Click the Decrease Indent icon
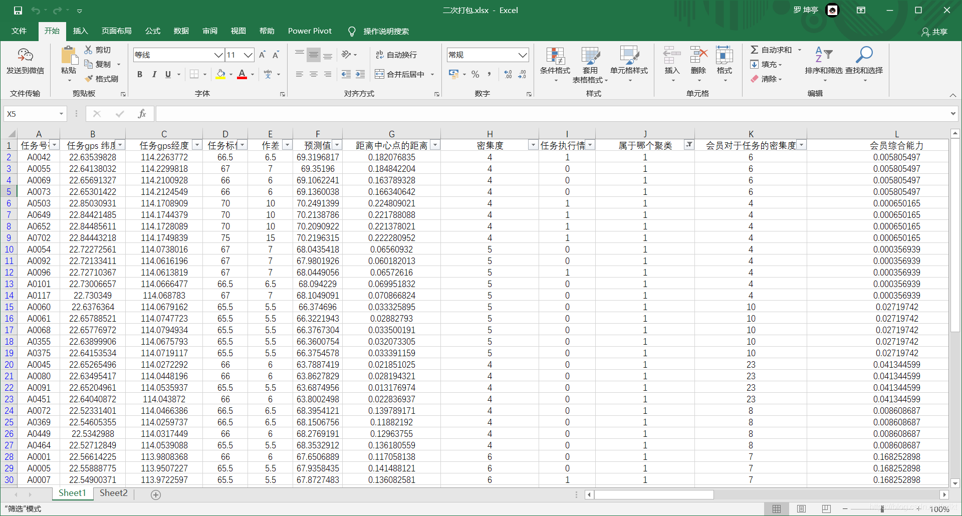 346,74
